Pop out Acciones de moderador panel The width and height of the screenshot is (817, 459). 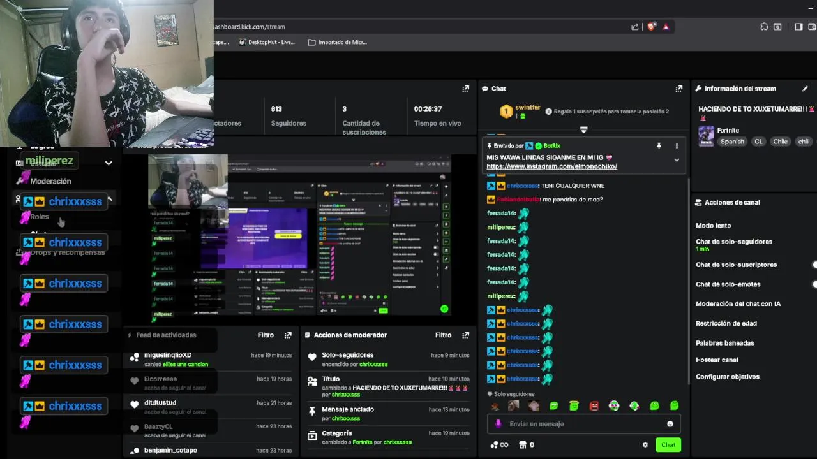pos(465,335)
